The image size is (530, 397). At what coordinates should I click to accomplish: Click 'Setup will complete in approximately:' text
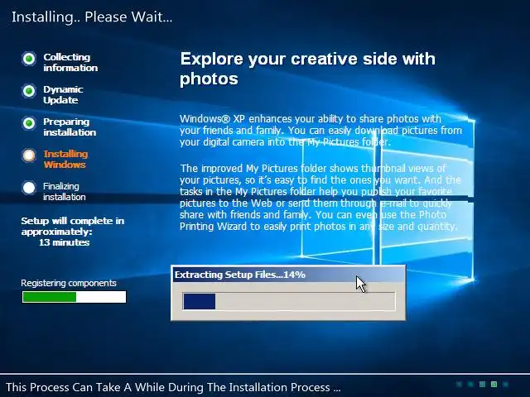[x=73, y=226]
